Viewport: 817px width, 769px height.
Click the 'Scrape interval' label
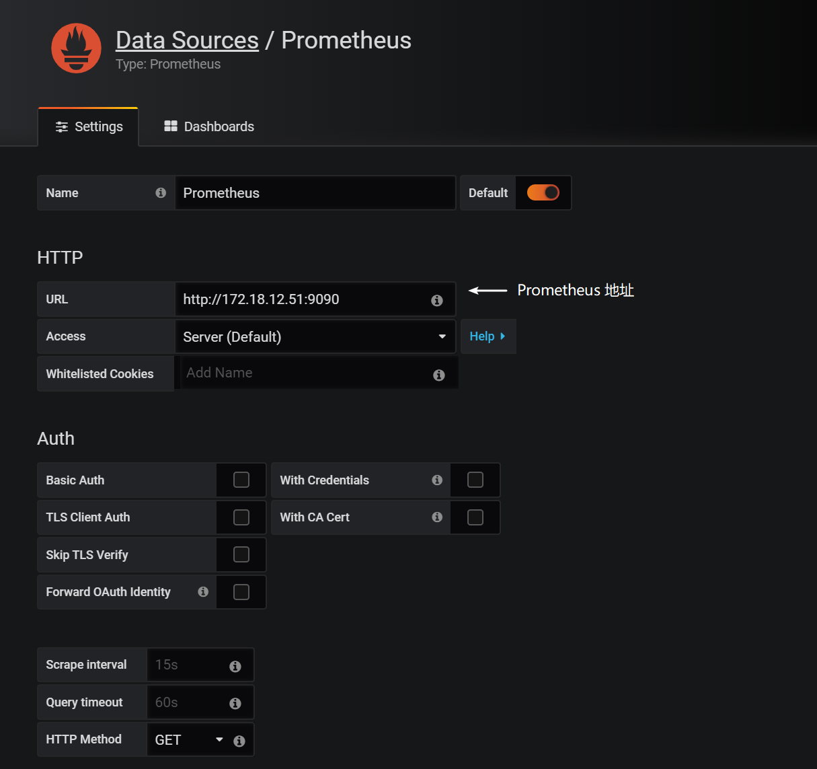[86, 665]
